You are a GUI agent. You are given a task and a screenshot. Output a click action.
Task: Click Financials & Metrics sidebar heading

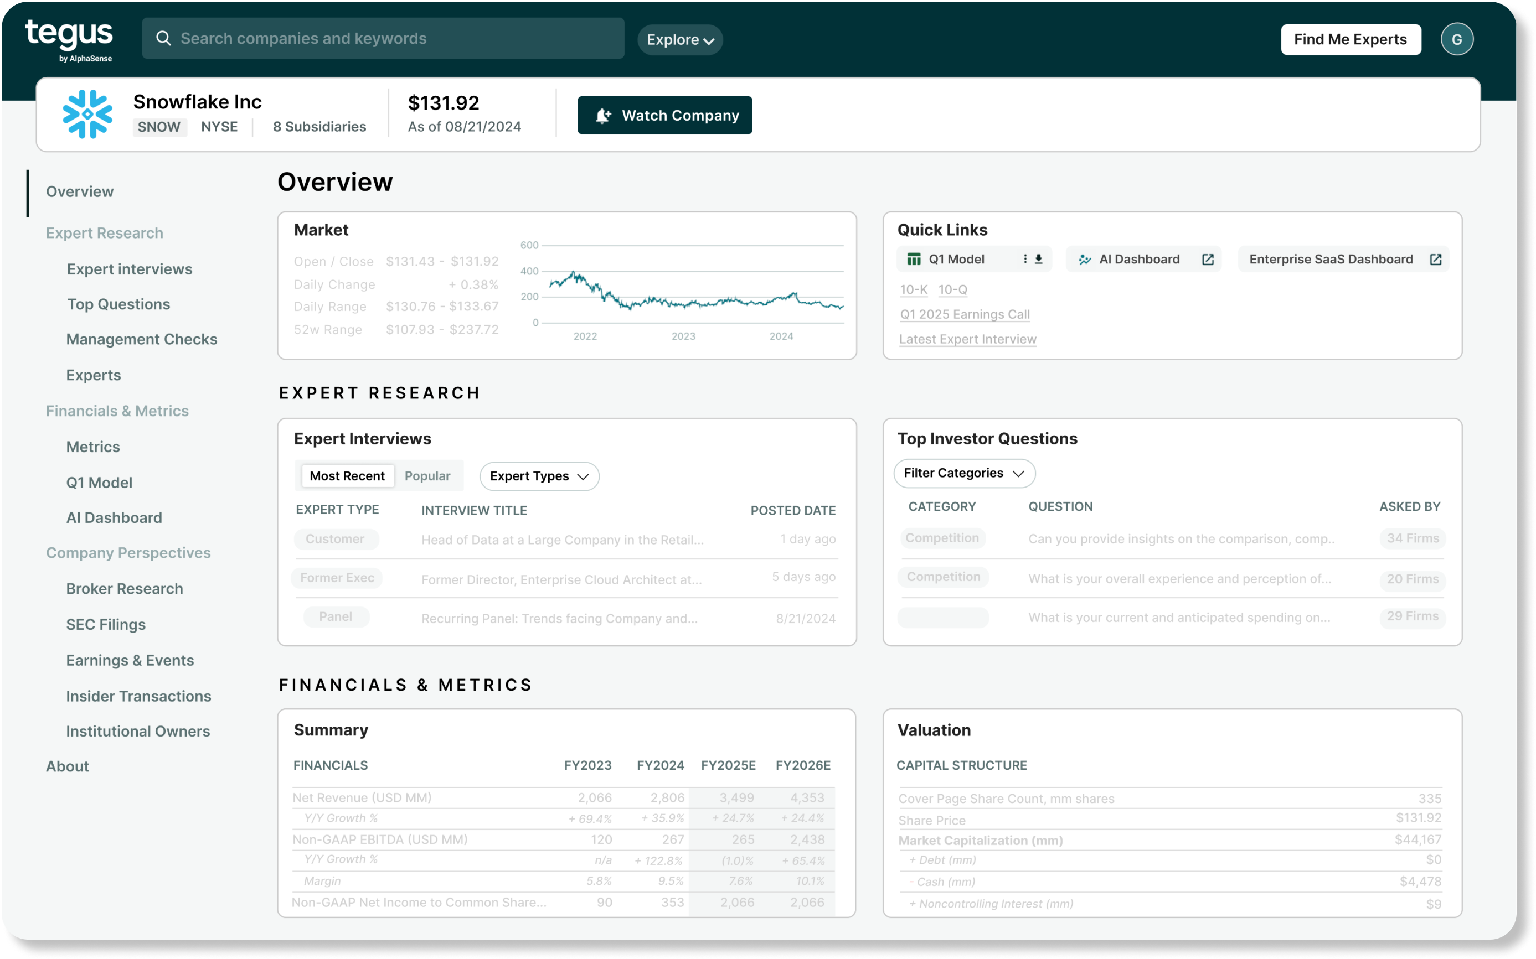click(117, 411)
